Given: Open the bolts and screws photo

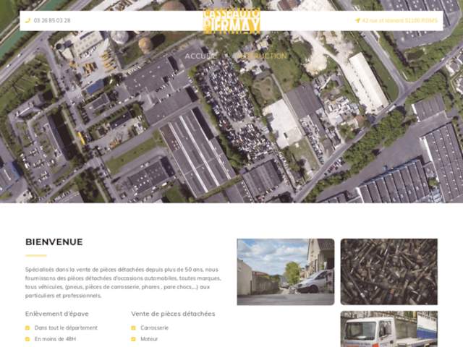Looking at the screenshot, I should [x=388, y=272].
